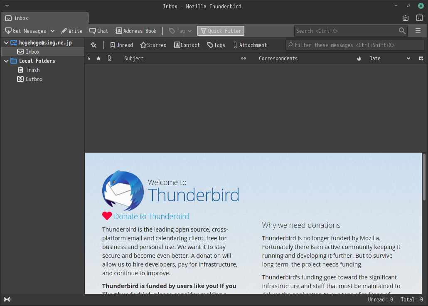
Task: Click the Date sort direction arrow
Action: (408, 58)
